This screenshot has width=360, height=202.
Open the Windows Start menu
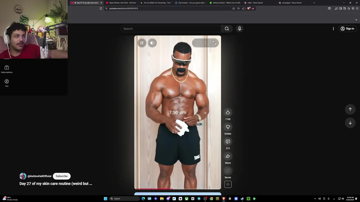point(105,199)
